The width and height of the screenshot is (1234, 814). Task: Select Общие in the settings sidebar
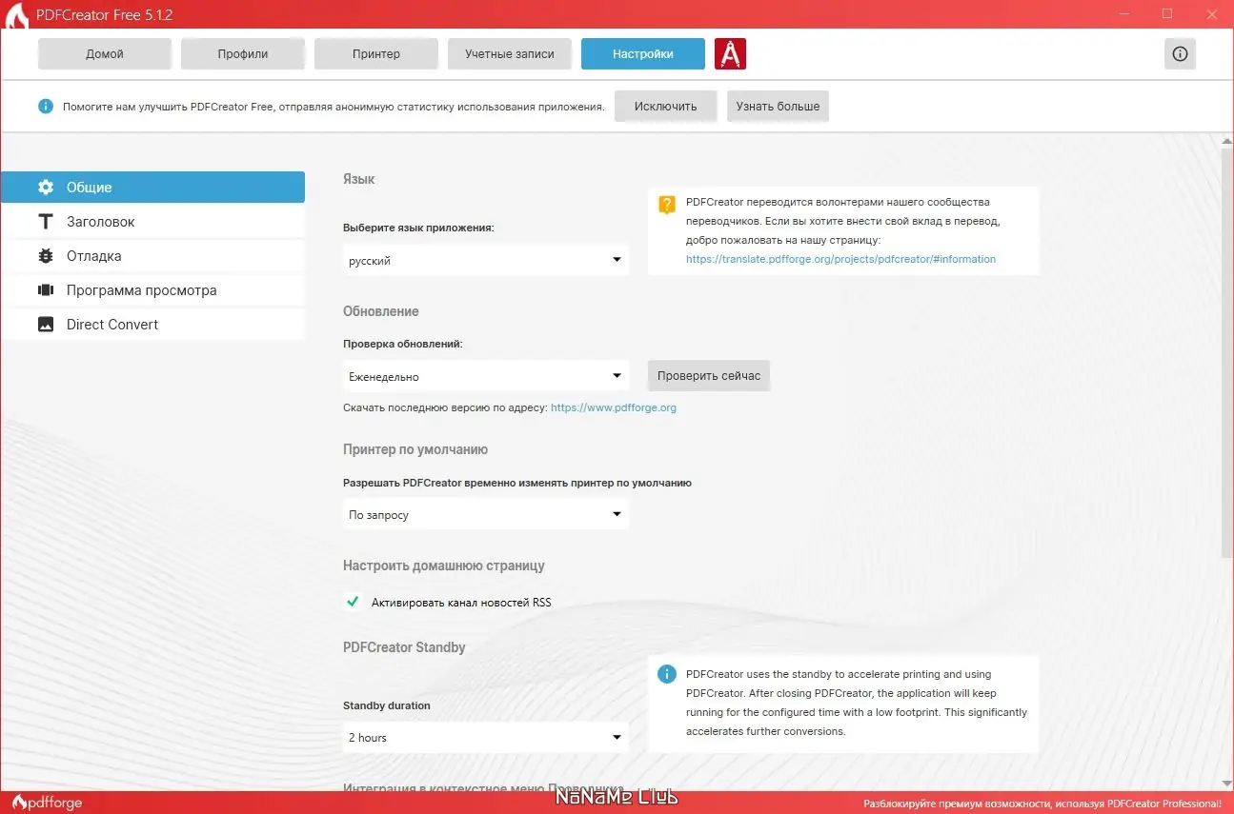coord(152,187)
